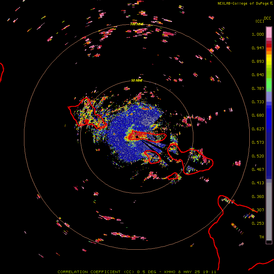Click the 50 NMI range ring label
This screenshot has height=274, width=274.
pos(137,80)
